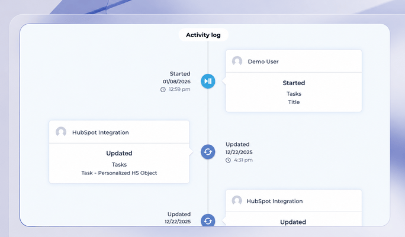Click avatar in Task - Personalized HS Object card
405x237 pixels.
[61, 132]
